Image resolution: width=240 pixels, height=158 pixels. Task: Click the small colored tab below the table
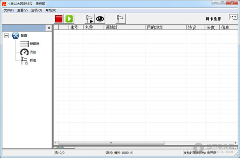coord(64,147)
